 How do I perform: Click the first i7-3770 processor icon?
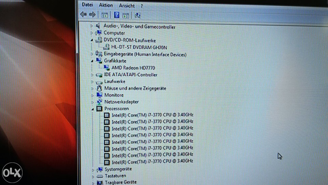coord(107,115)
